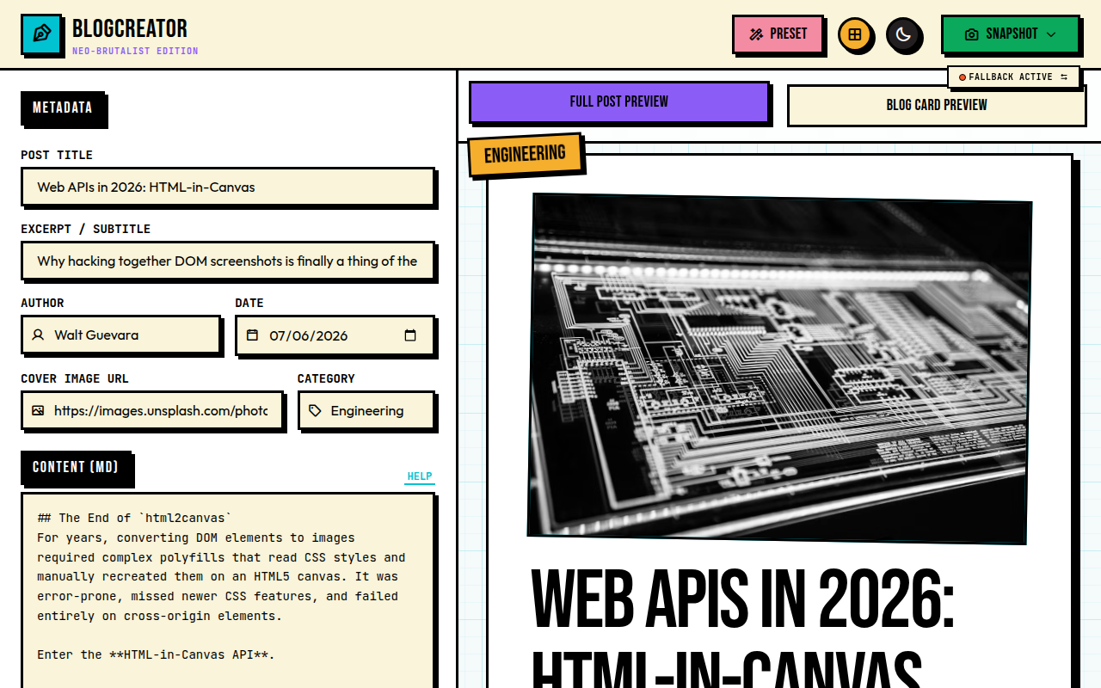Click the Snapshot chevron arrow
This screenshot has width=1101, height=688.
[x=1050, y=34]
